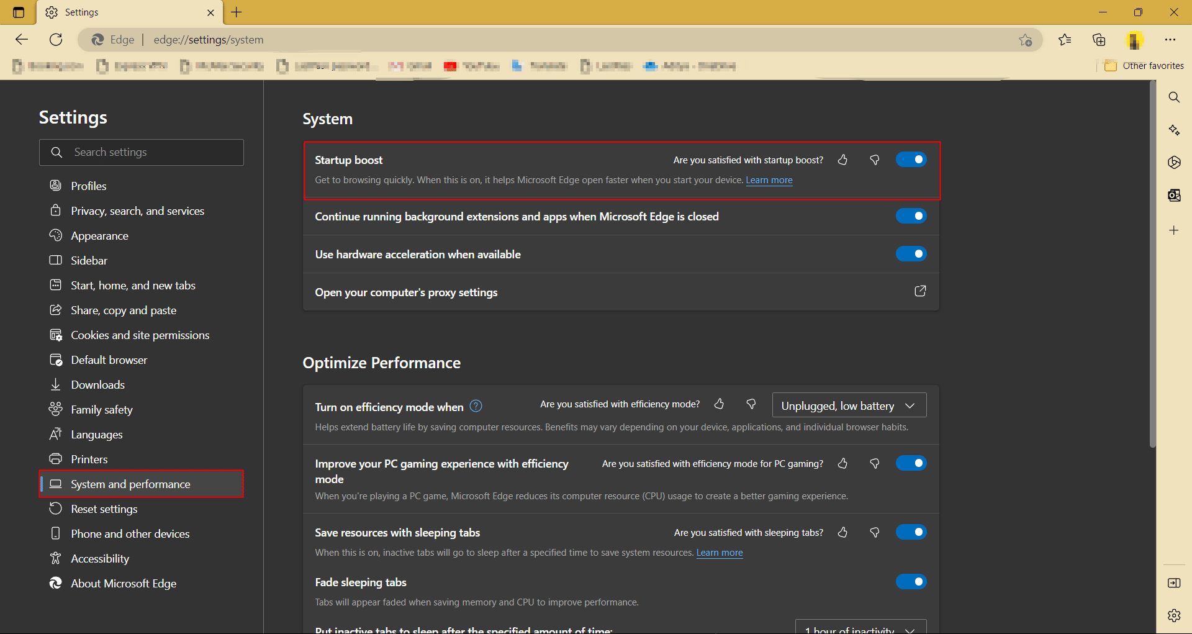Click the efficiency mode help question icon
Viewport: 1192px width, 634px height.
(476, 406)
